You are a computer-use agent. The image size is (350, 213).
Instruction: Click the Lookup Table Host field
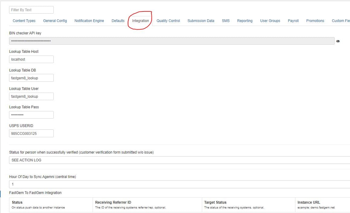[31, 59]
